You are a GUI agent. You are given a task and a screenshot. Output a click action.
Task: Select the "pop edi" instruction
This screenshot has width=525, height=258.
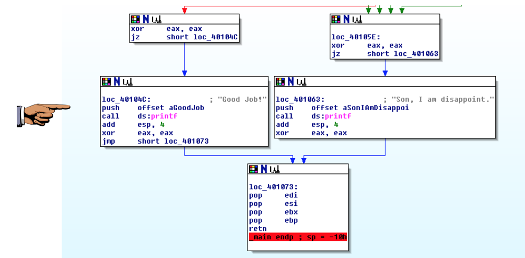(x=274, y=195)
